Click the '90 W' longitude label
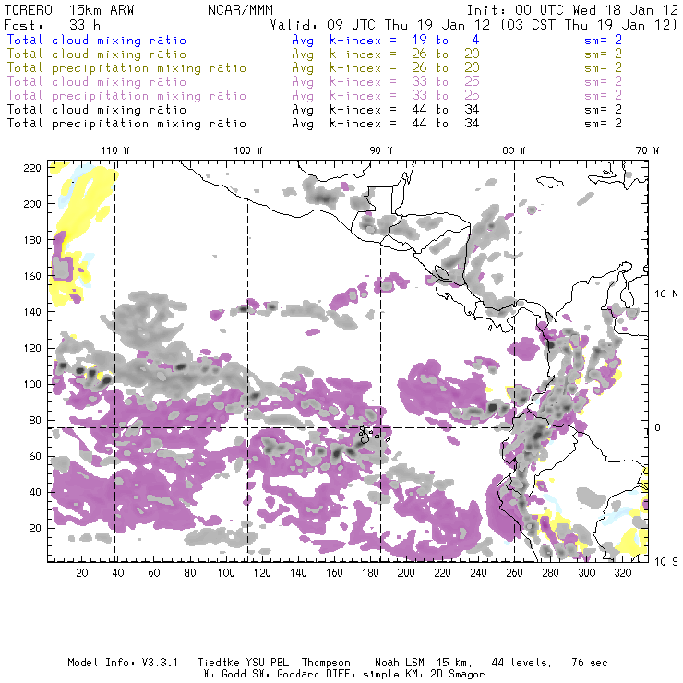This screenshot has height=683, width=683. (381, 150)
